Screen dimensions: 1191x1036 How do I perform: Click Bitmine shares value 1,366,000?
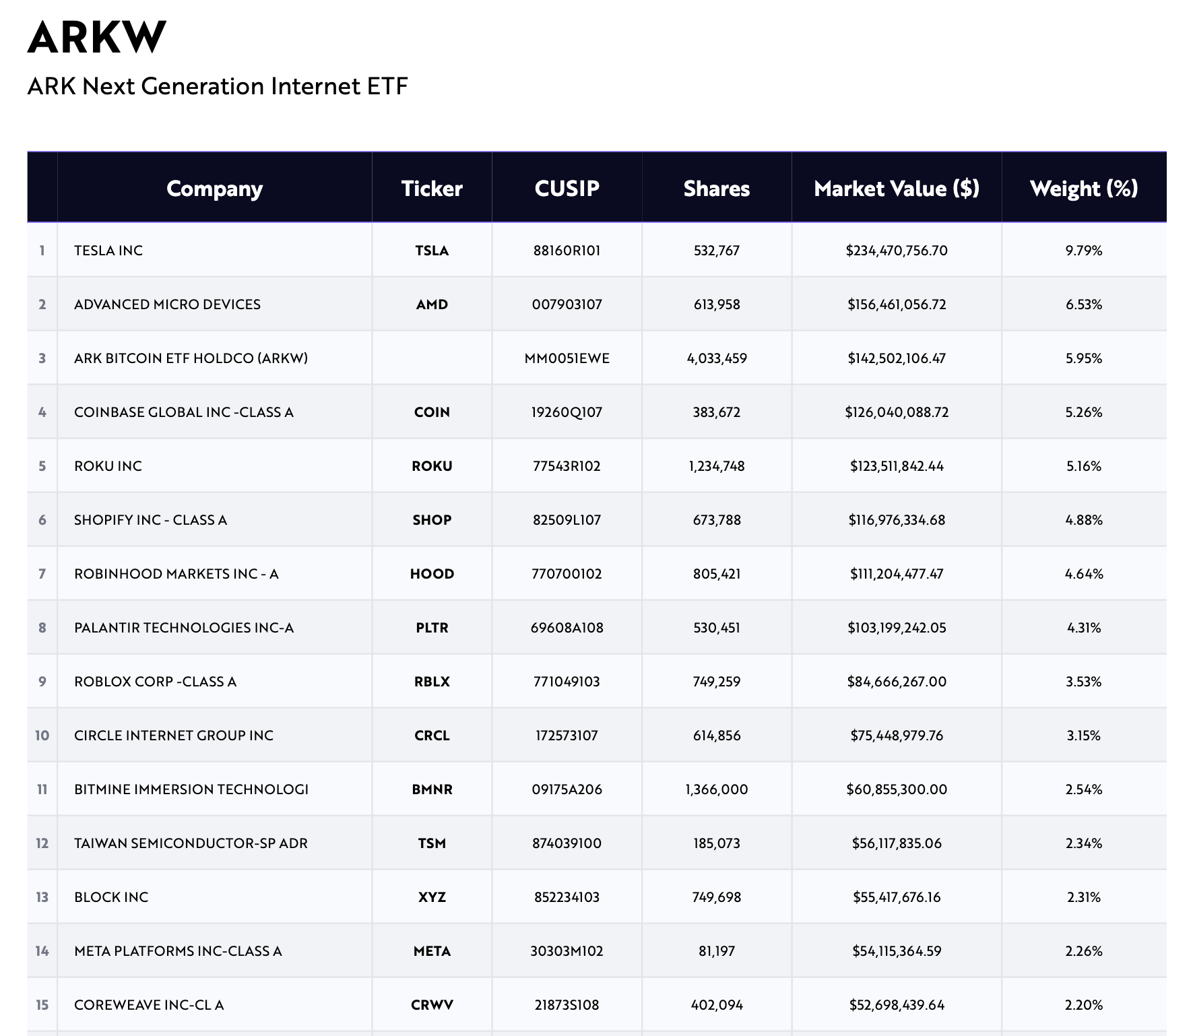pos(716,789)
